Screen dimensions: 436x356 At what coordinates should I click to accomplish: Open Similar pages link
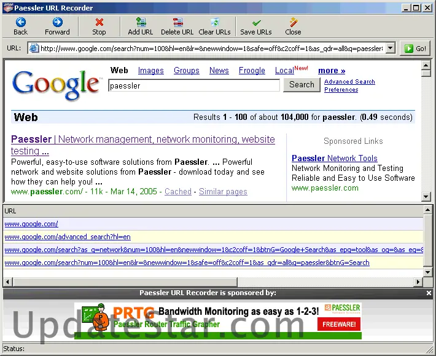223,191
